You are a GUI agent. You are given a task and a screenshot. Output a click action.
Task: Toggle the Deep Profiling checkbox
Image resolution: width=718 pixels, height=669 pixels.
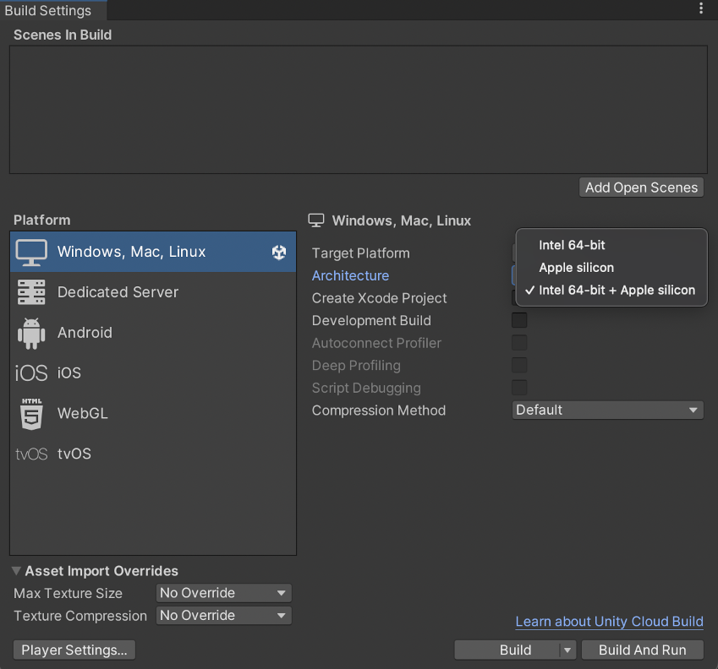(519, 365)
